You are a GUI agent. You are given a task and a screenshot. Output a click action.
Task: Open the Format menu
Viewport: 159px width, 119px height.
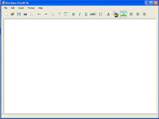click(x=31, y=8)
